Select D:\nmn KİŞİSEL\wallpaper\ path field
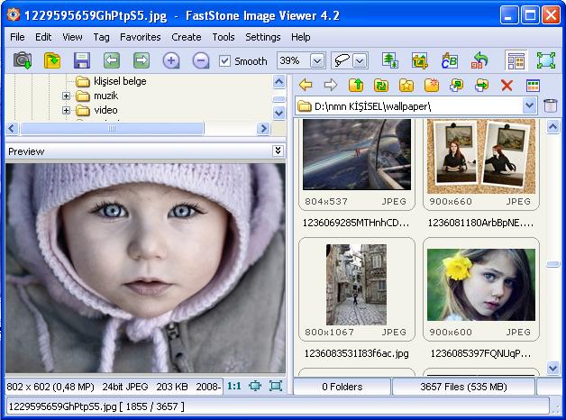 click(x=415, y=105)
